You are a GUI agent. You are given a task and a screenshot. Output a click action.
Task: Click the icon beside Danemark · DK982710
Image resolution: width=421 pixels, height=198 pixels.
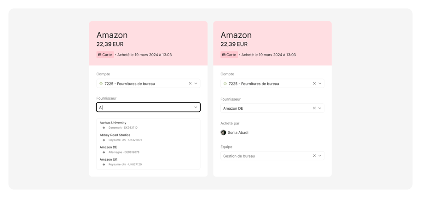point(104,128)
